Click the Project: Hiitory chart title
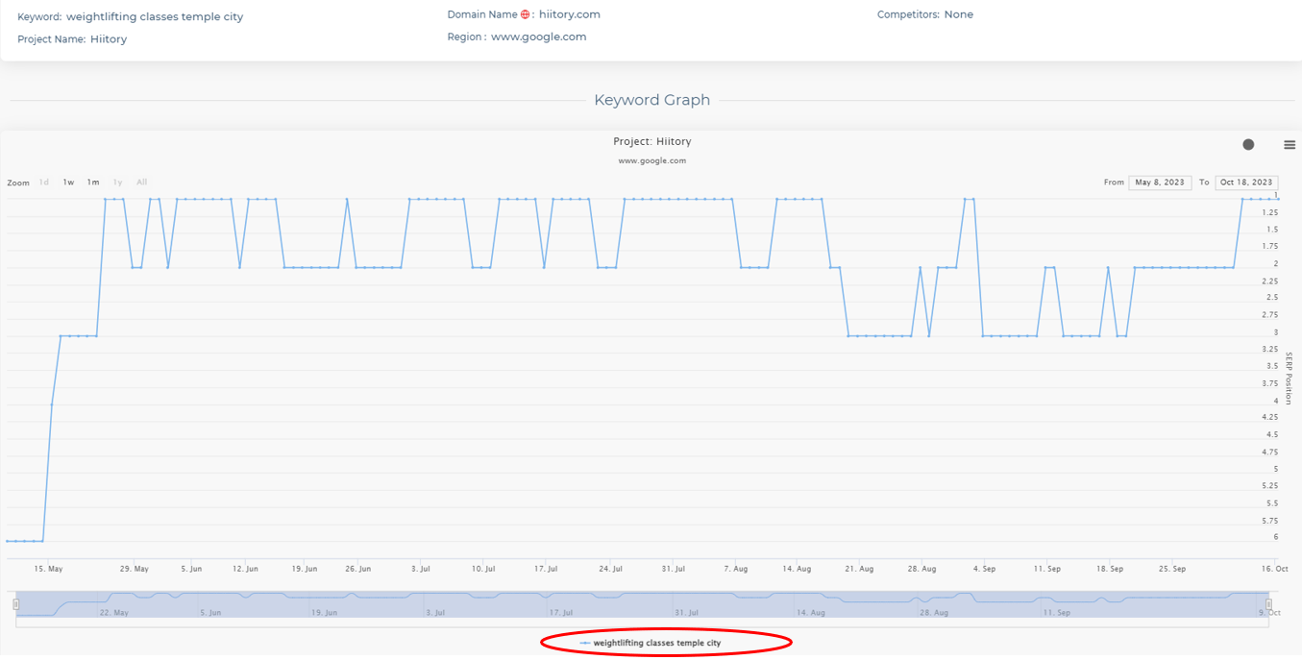The image size is (1302, 660). click(651, 142)
